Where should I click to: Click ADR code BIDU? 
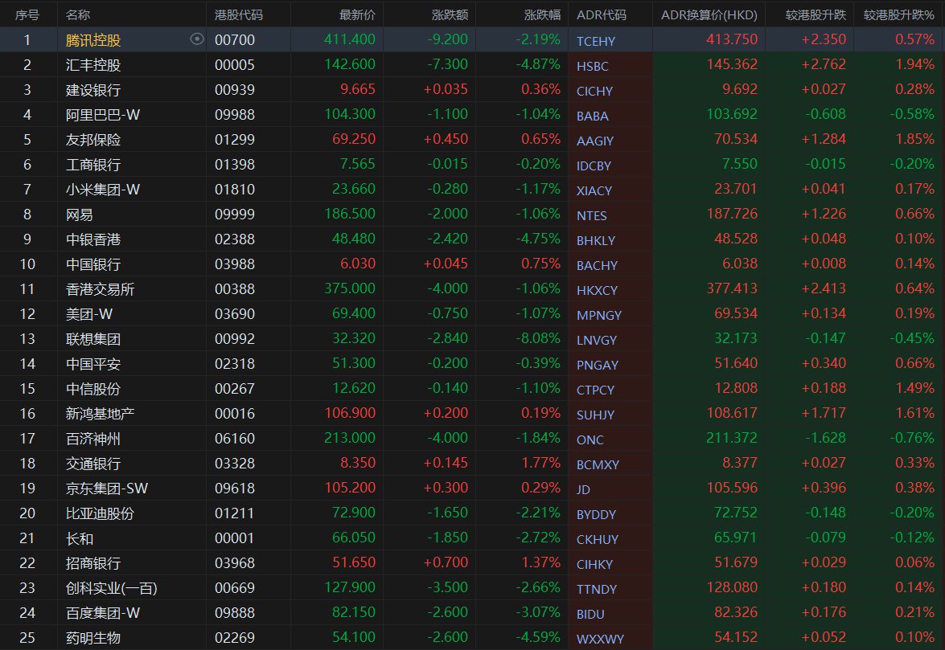[x=590, y=614]
